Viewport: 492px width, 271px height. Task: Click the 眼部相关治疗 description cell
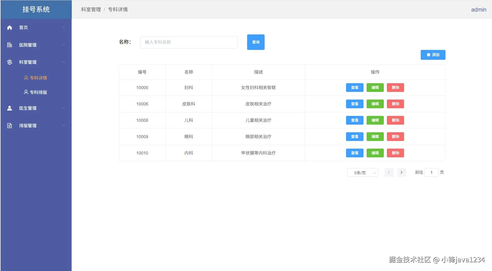pos(258,137)
